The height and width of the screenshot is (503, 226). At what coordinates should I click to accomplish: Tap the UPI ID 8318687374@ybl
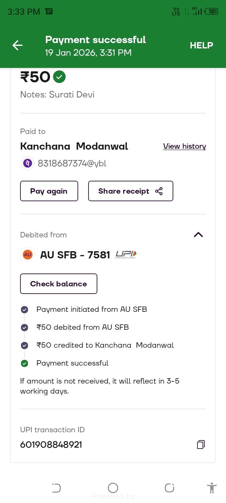click(x=72, y=163)
